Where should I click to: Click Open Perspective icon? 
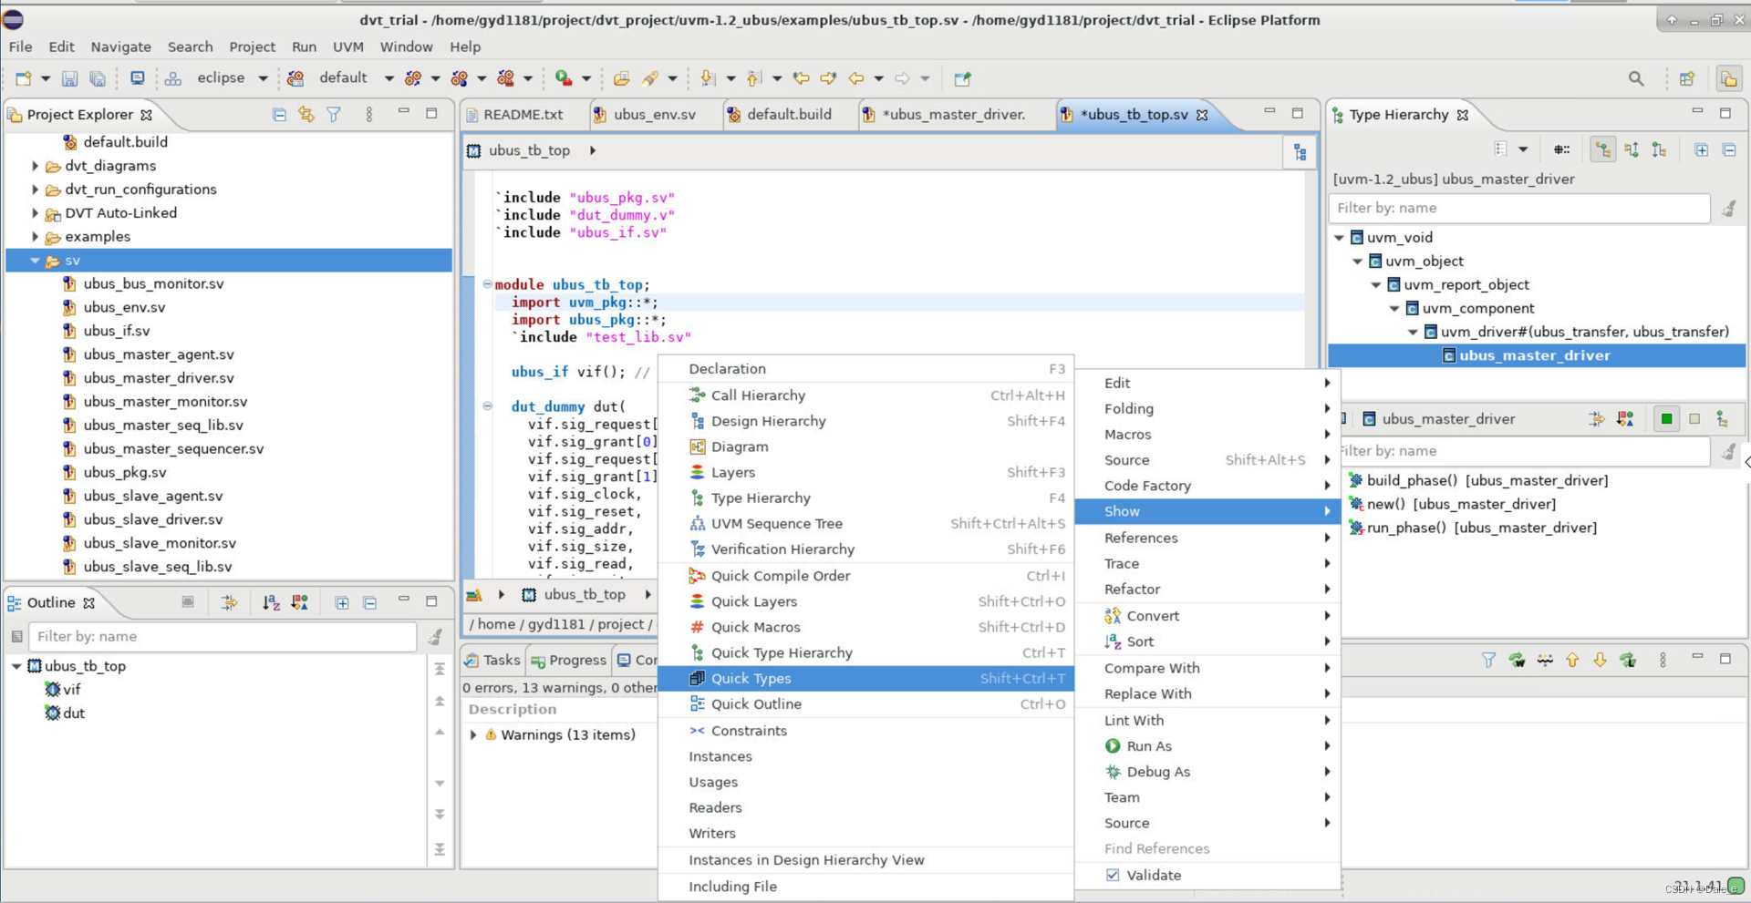[1687, 79]
